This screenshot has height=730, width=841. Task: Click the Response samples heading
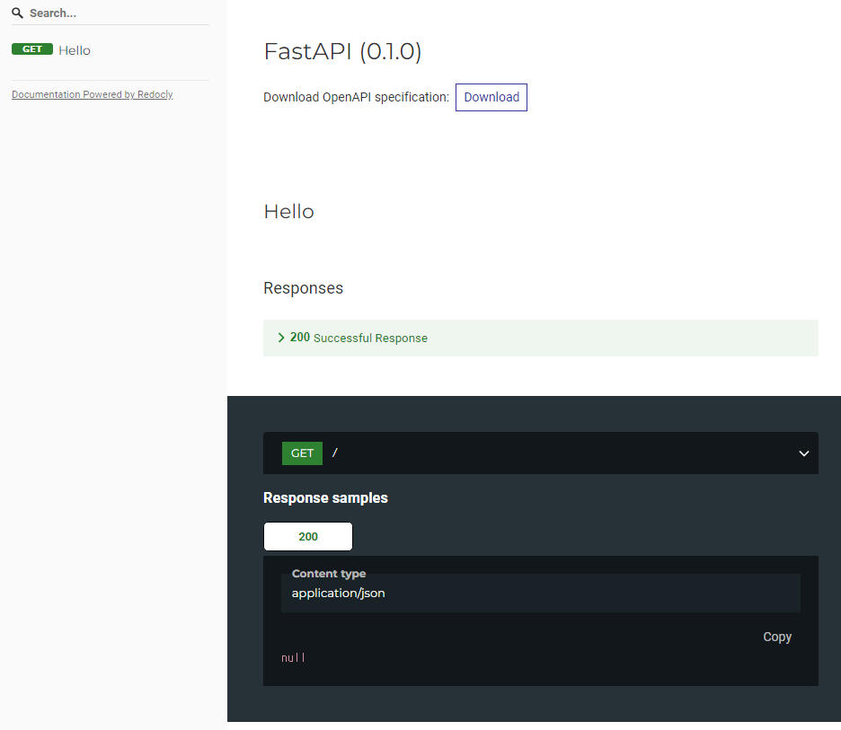325,498
